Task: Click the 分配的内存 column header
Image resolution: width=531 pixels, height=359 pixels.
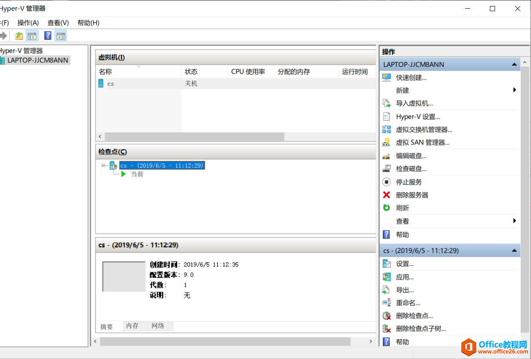Action: [306, 72]
